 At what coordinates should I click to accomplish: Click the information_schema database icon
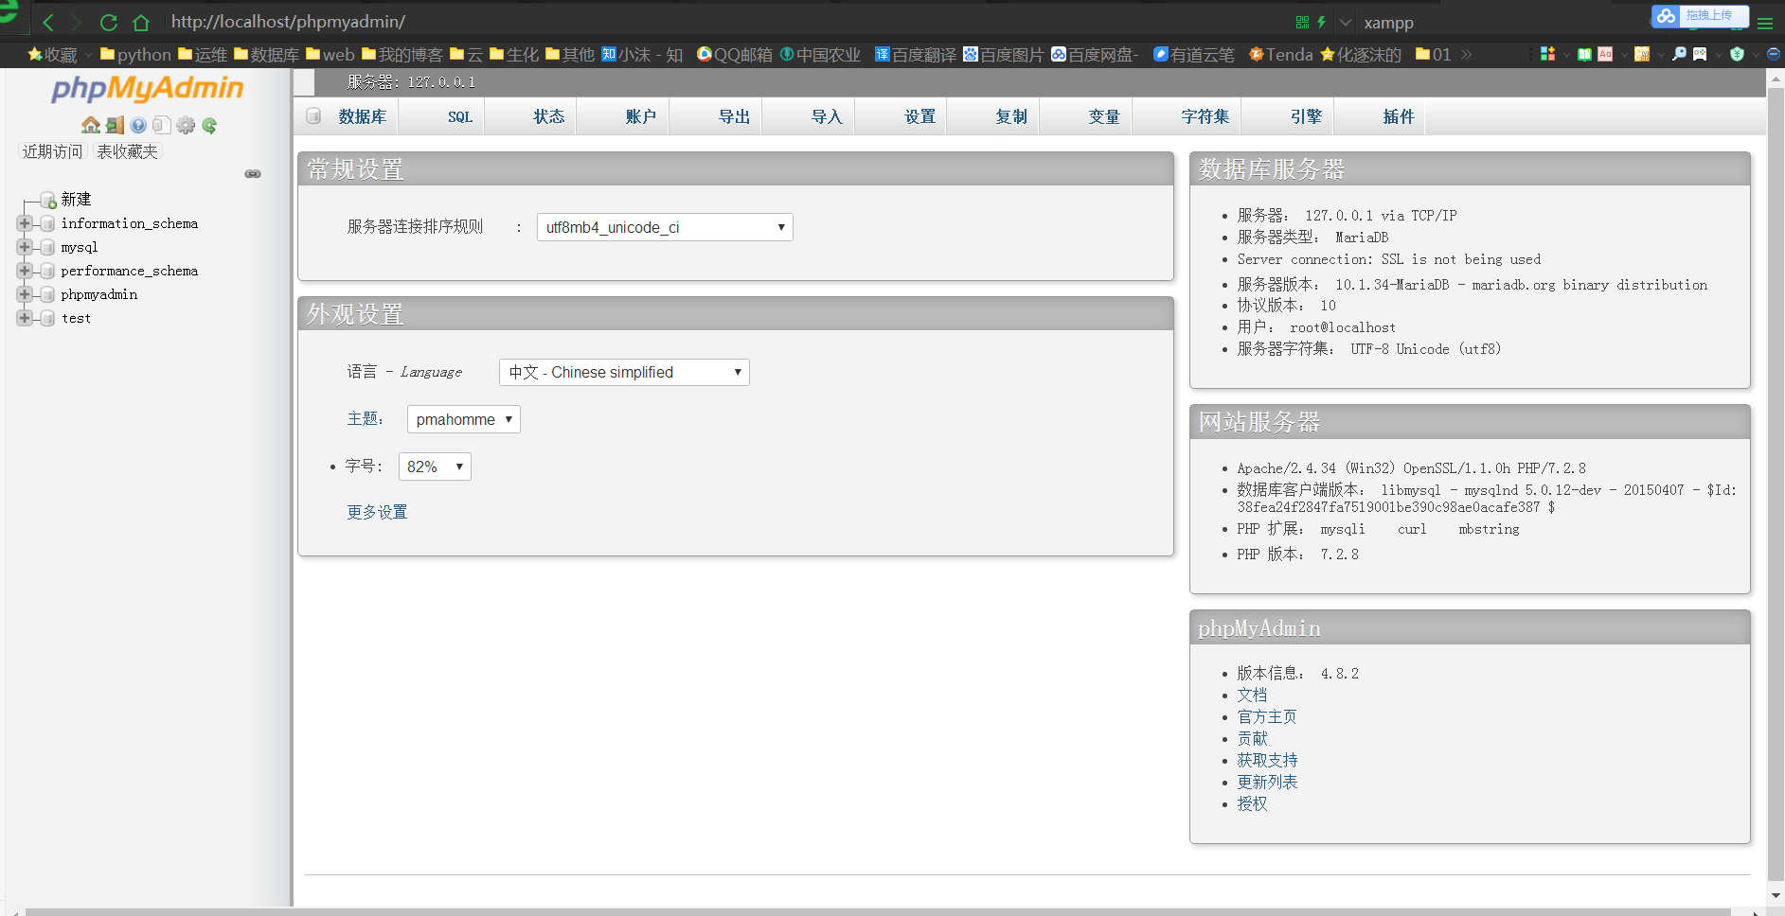(46, 223)
